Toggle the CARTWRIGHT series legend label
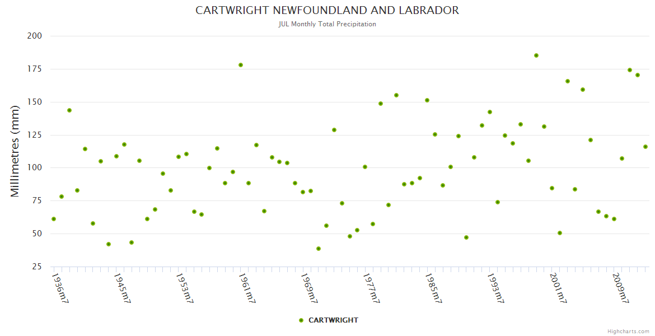Viewport: 655px width, 336px height. tap(333, 320)
